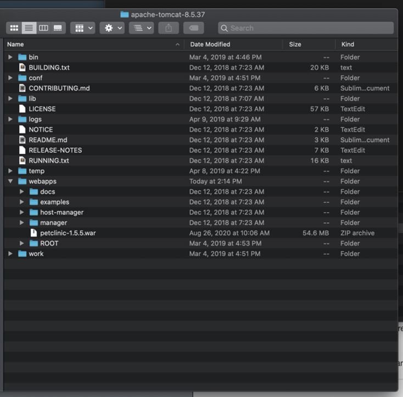This screenshot has height=397, width=403.
Task: Select the examples folder icon
Action: (33, 202)
